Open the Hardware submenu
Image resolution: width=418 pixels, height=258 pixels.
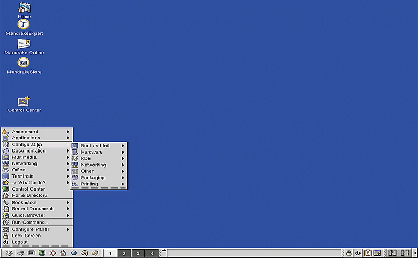pyautogui.click(x=99, y=152)
